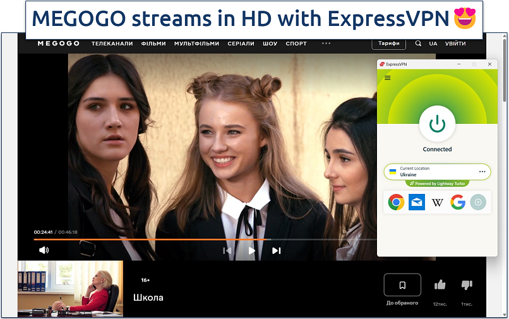Open the ШОУ section
509x319 pixels.
click(270, 44)
